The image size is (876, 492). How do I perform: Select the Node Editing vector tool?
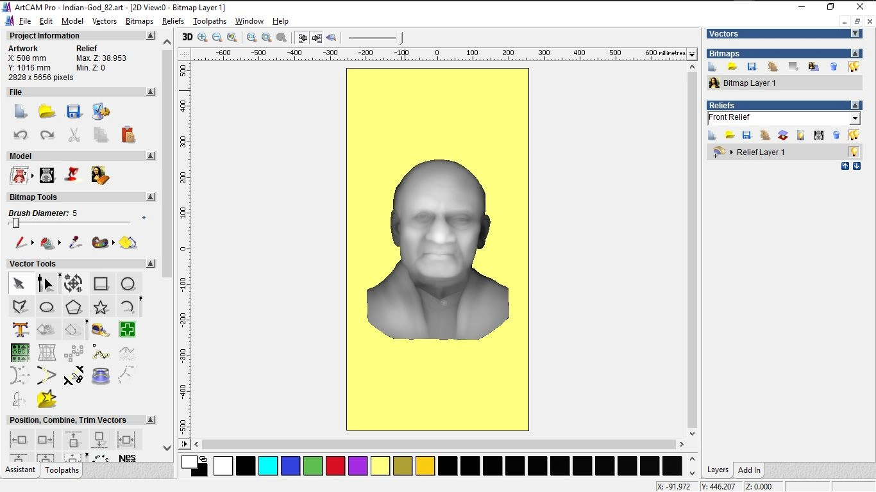tap(46, 283)
